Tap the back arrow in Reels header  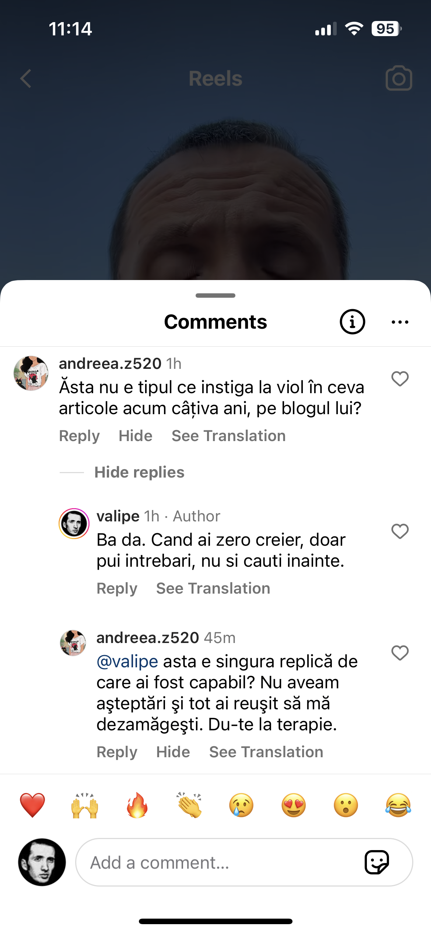coord(26,78)
